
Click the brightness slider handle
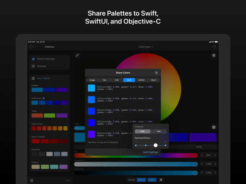196,173
